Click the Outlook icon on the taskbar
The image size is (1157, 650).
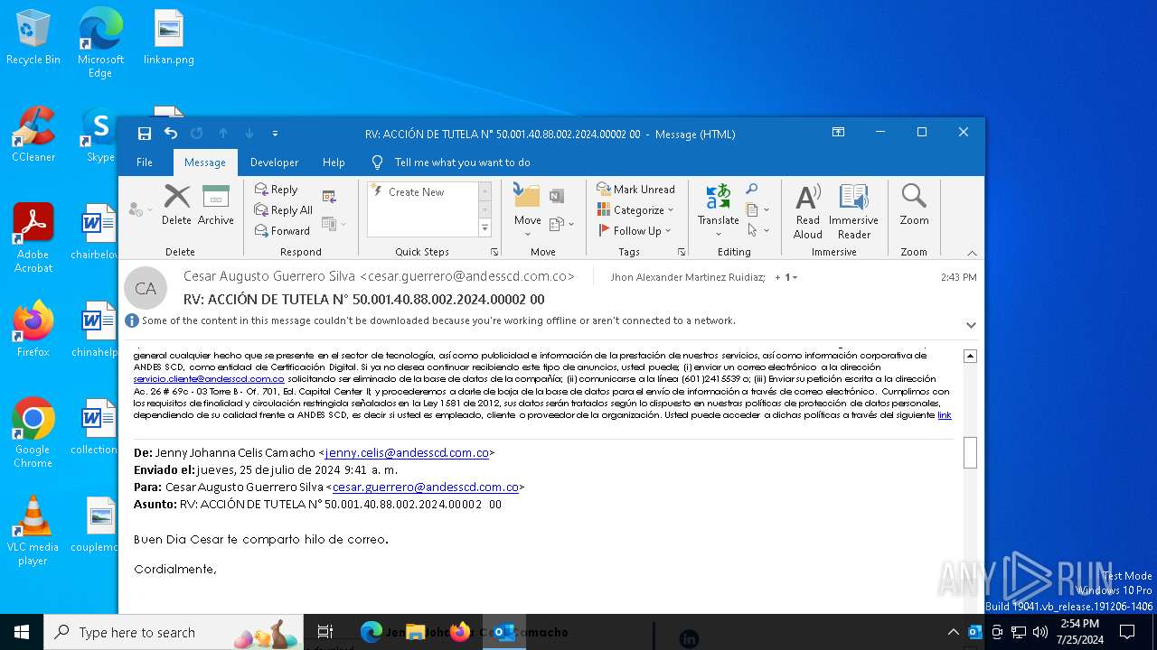pyautogui.click(x=504, y=632)
